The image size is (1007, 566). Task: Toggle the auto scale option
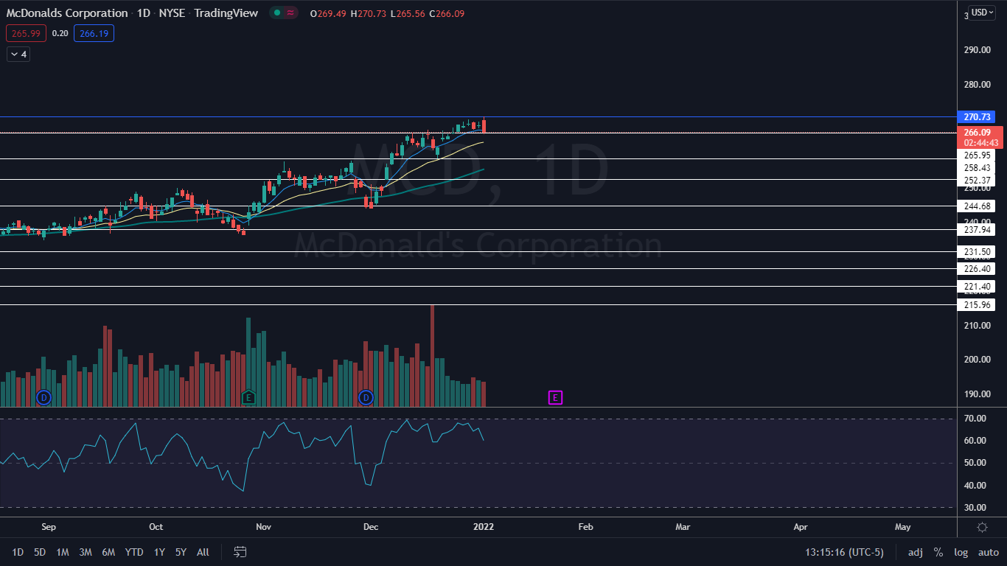coord(989,552)
